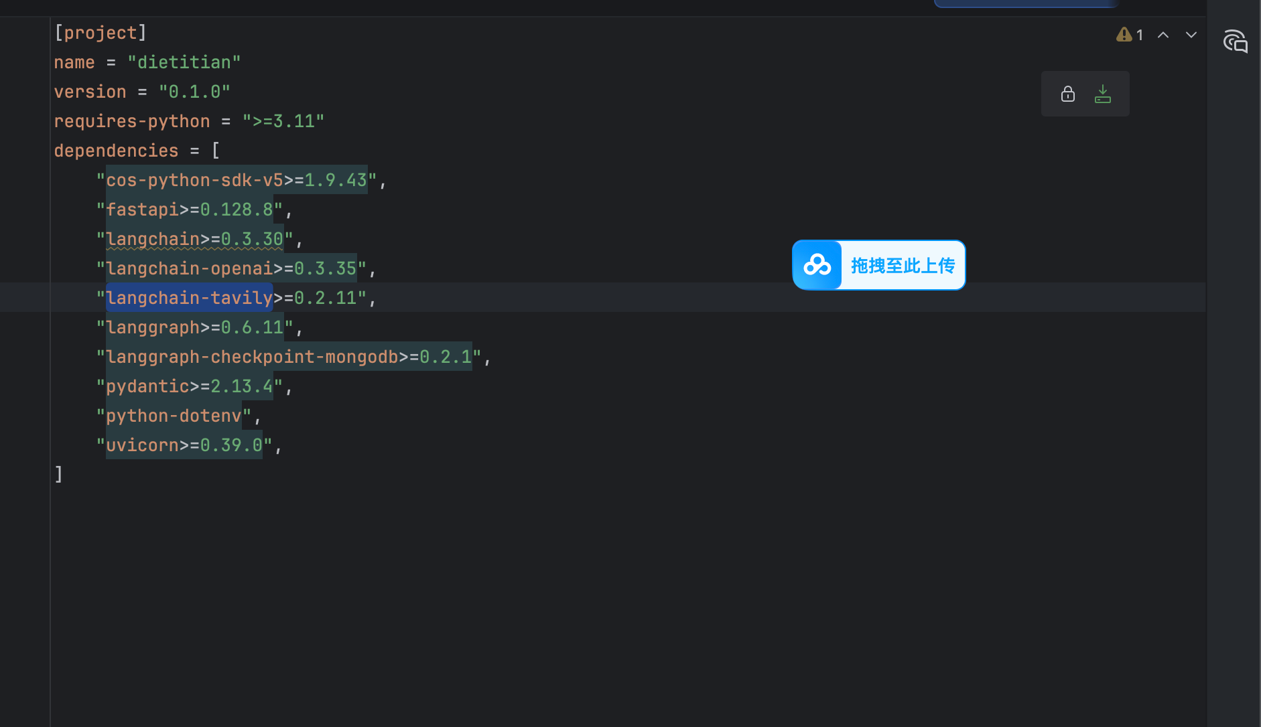Viewport: 1261px width, 727px height.
Task: Click the langchain>=0.3.30 dependency with warning underline
Action: 195,239
